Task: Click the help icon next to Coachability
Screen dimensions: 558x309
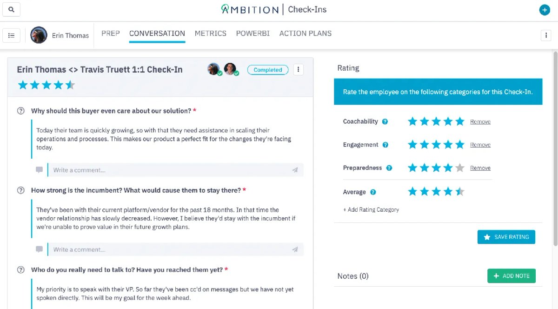Action: (x=385, y=121)
